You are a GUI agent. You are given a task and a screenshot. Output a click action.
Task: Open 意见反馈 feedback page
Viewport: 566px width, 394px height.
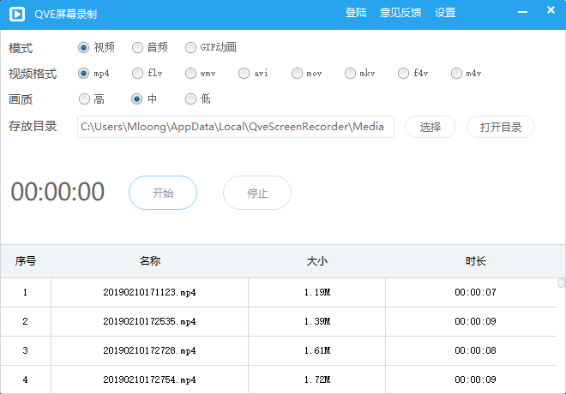pos(400,13)
